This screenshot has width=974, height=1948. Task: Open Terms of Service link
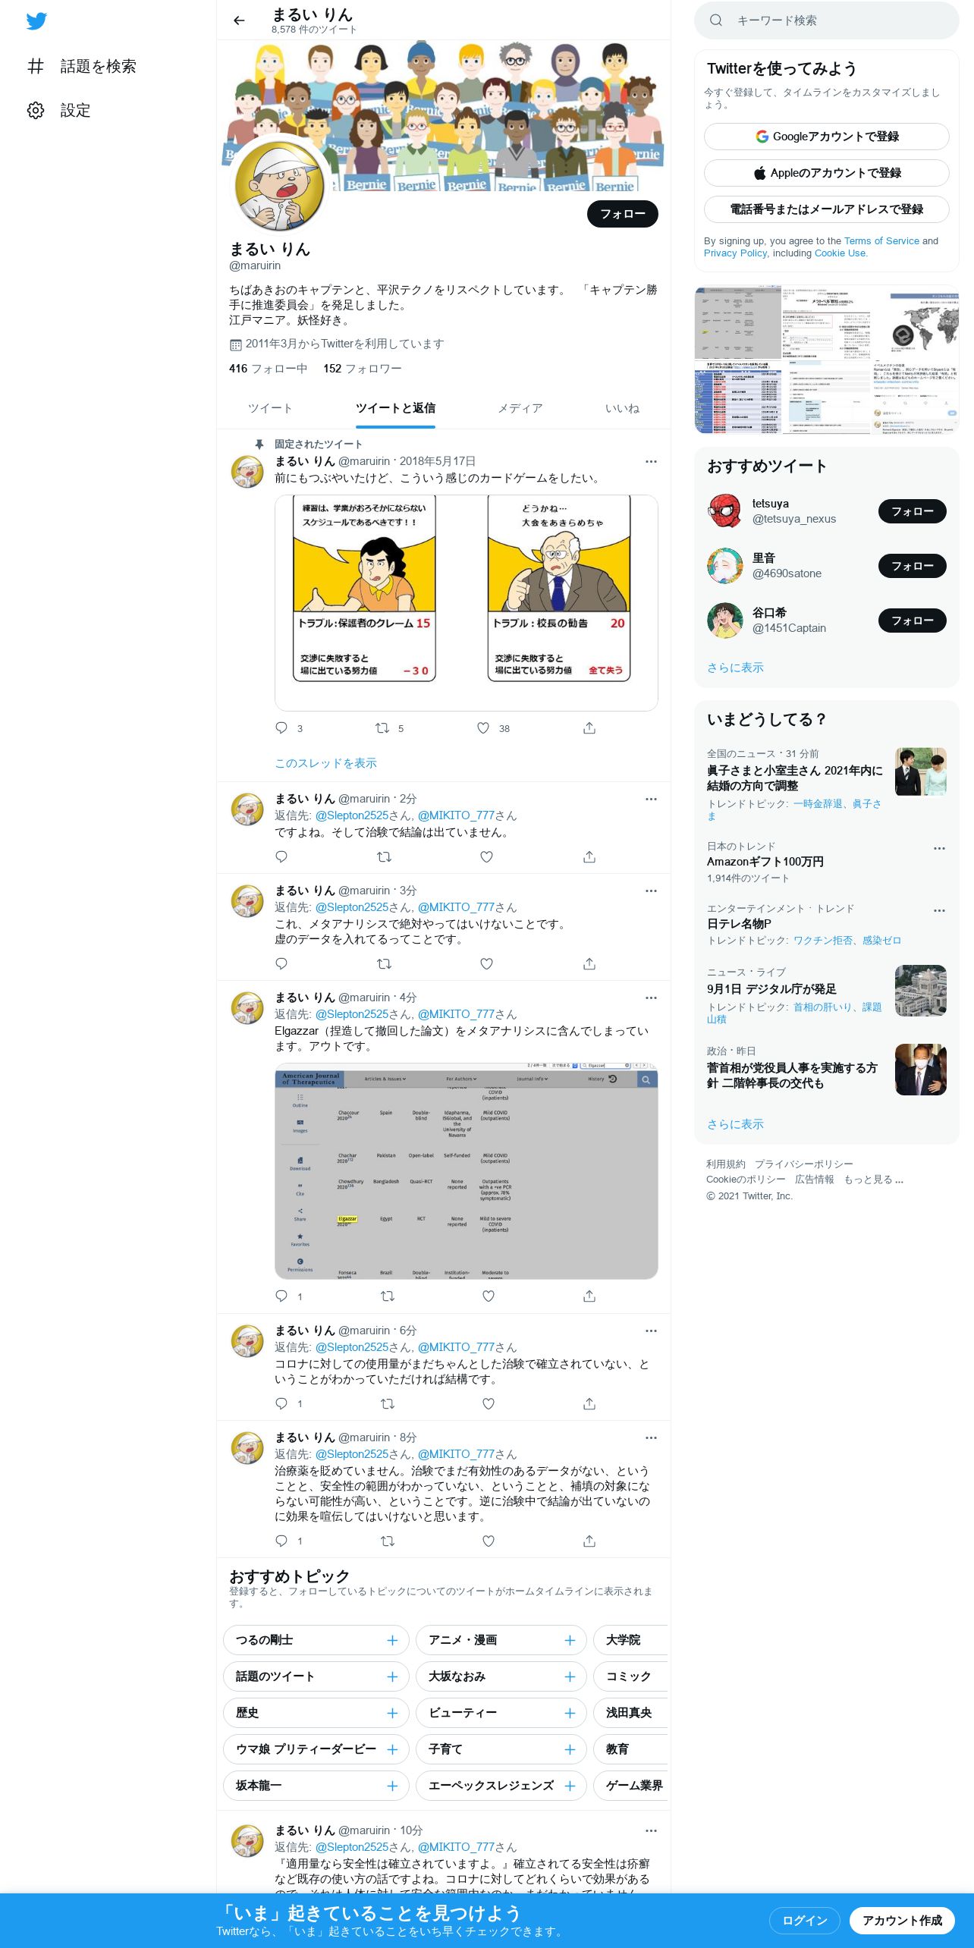[x=881, y=241]
